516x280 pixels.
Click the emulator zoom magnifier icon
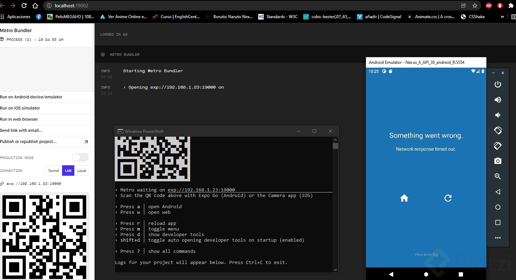[498, 176]
